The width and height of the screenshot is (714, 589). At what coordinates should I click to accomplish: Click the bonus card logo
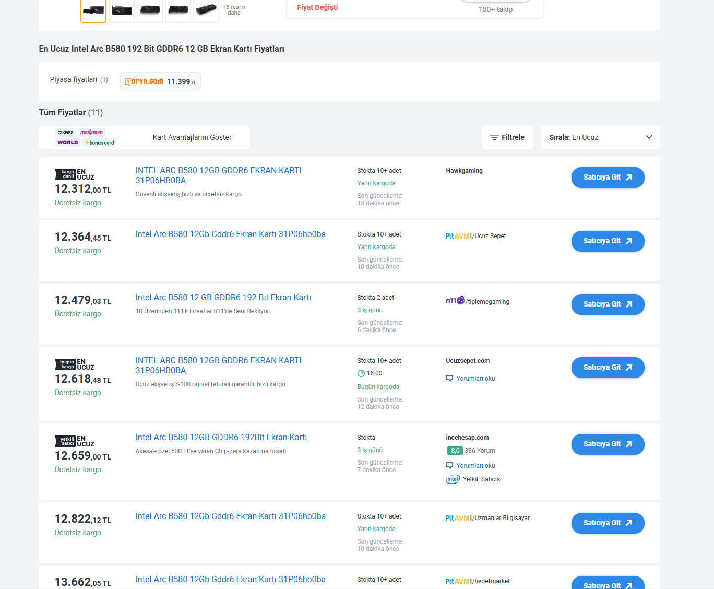coord(99,143)
